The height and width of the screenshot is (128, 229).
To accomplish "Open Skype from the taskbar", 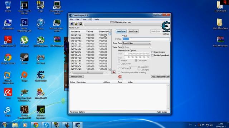I will click(x=46, y=125).
